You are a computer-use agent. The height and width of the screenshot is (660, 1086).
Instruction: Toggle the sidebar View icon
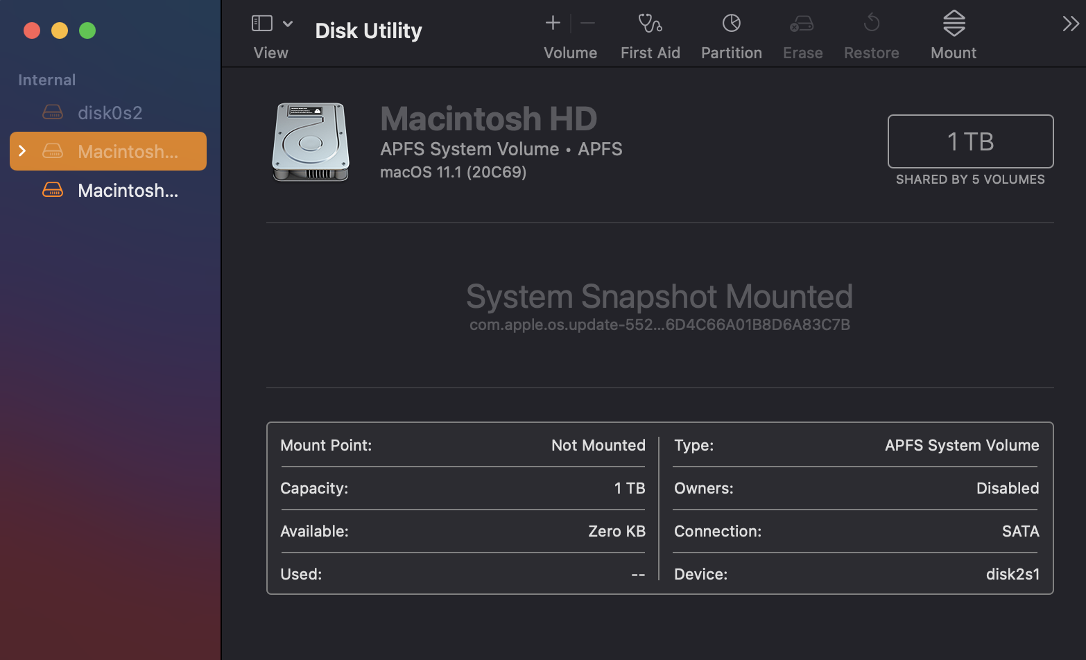(x=261, y=24)
